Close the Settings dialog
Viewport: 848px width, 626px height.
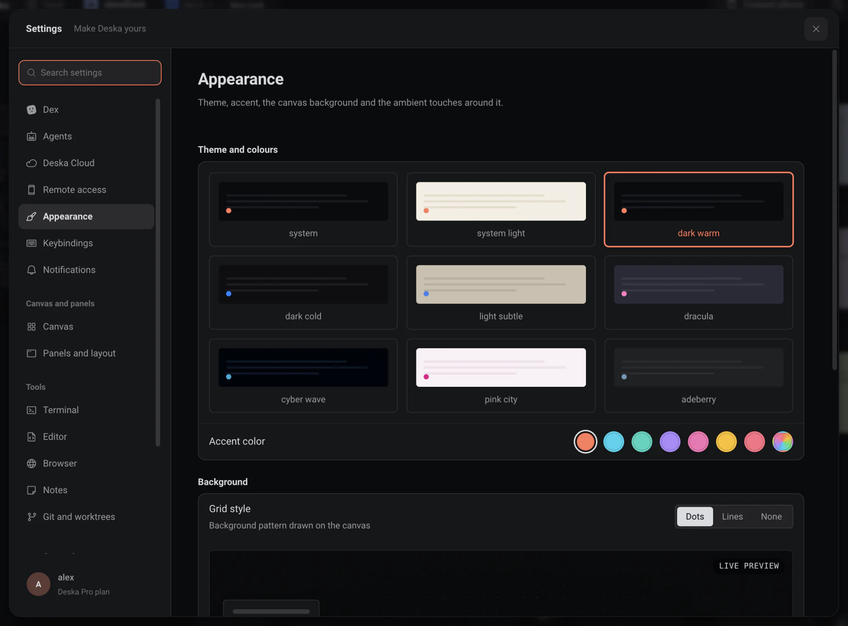pyautogui.click(x=816, y=29)
